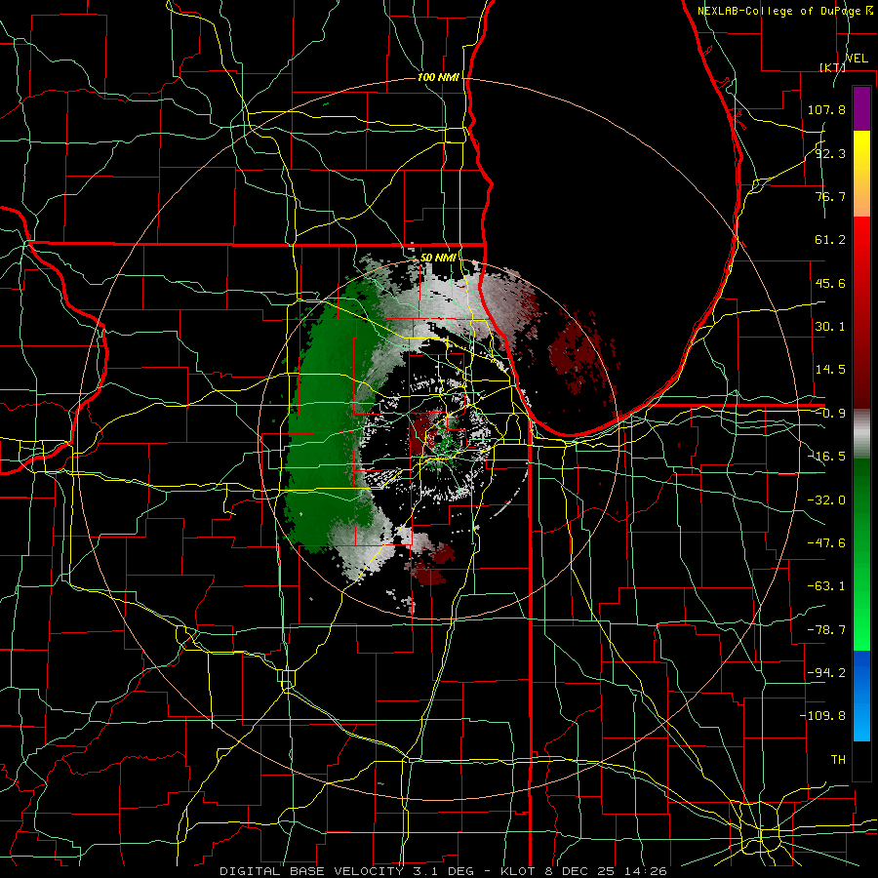Click the Digital Base Velocity KLOT caption

point(443,871)
